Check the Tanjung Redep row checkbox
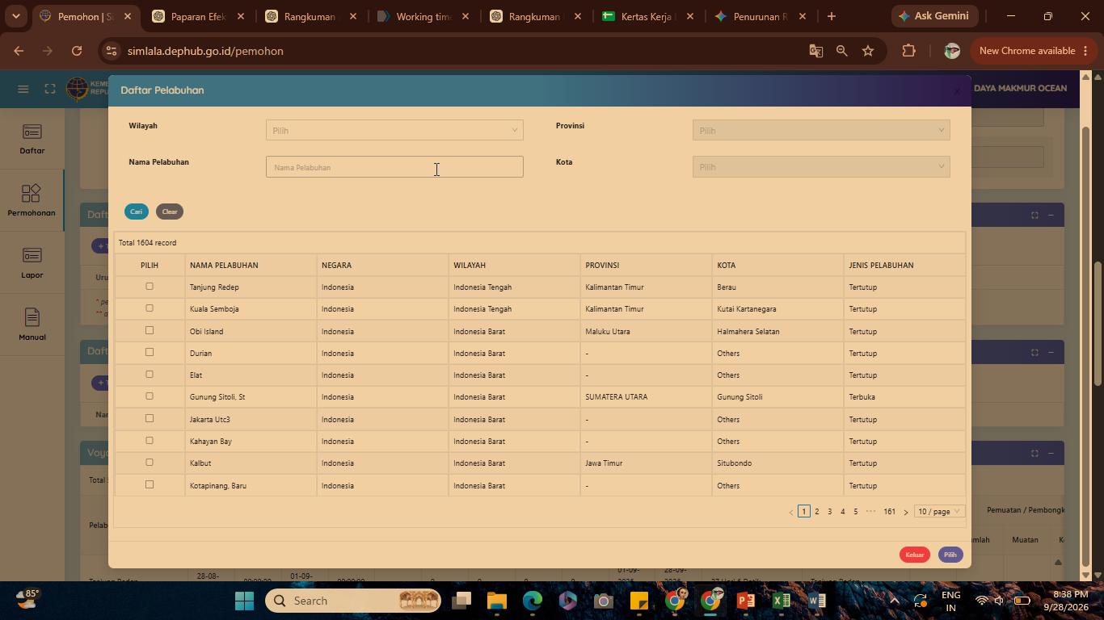This screenshot has height=620, width=1104. [149, 287]
